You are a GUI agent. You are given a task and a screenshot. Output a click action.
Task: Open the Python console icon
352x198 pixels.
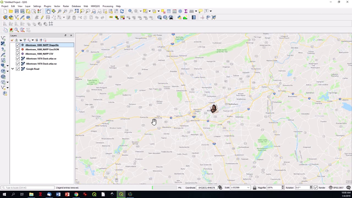pyautogui.click(x=179, y=17)
